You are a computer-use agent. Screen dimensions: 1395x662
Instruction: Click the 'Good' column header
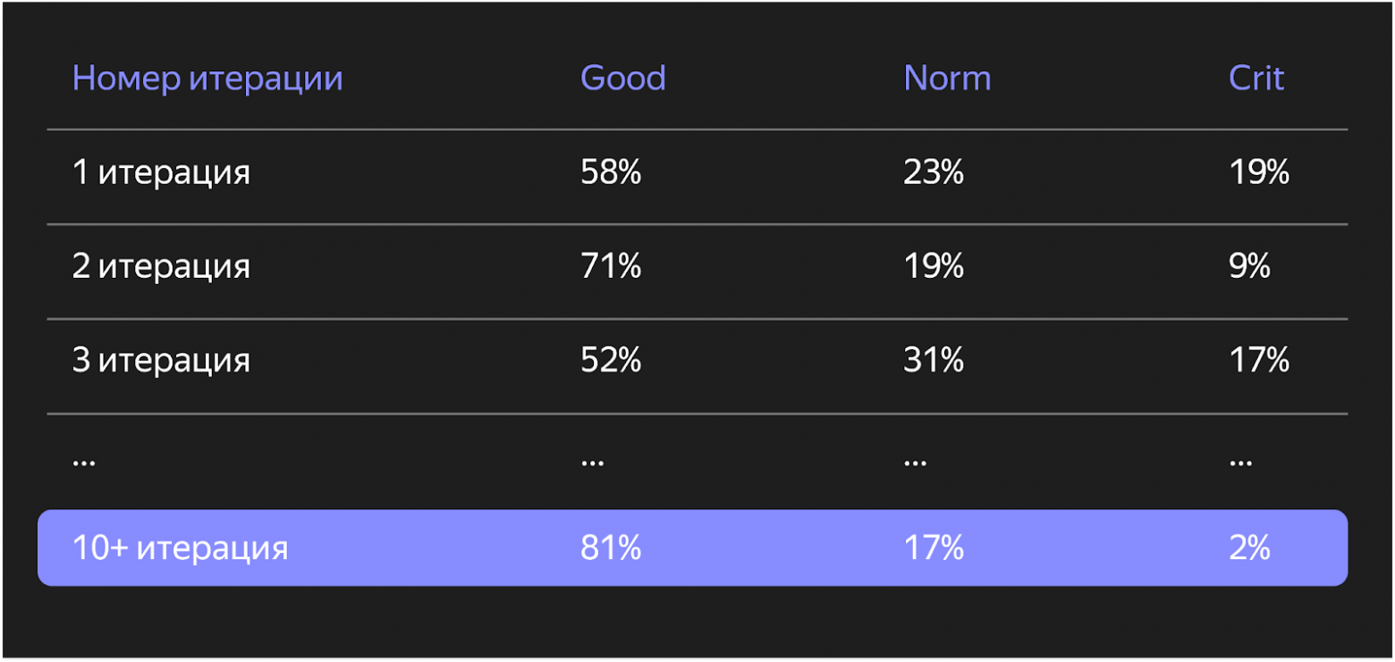tap(622, 79)
